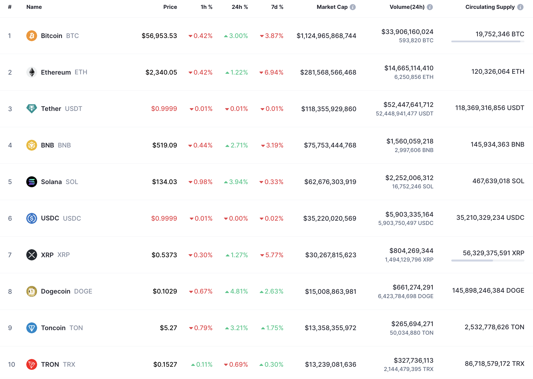Click the XRP logo icon
The image size is (533, 379).
[32, 255]
